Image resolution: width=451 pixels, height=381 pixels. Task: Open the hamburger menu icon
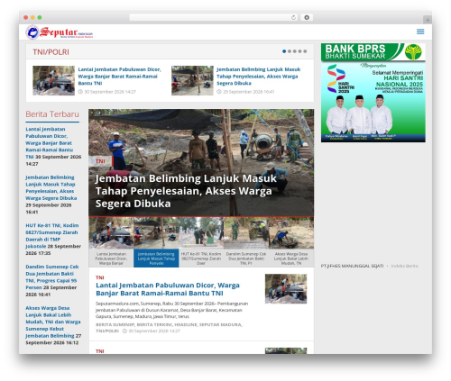coord(420,32)
